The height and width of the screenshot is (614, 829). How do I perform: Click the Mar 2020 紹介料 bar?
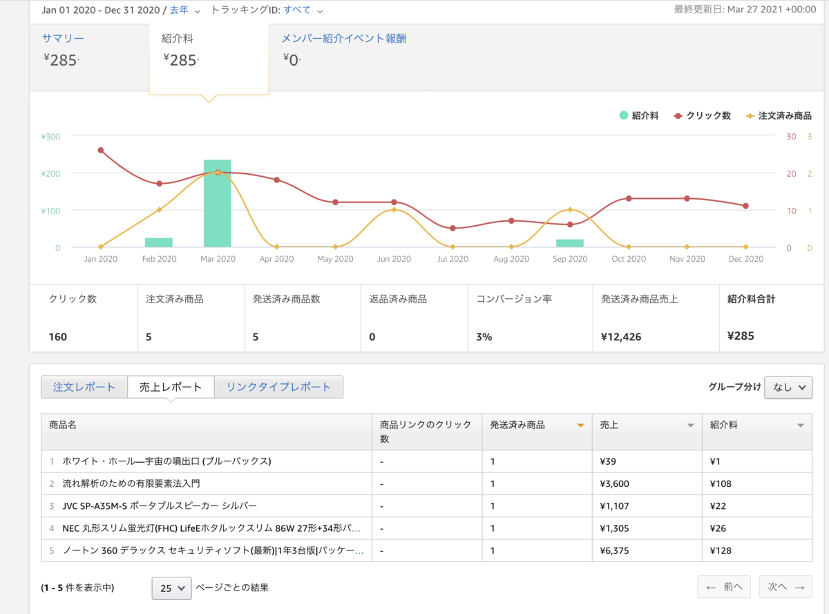pos(218,203)
